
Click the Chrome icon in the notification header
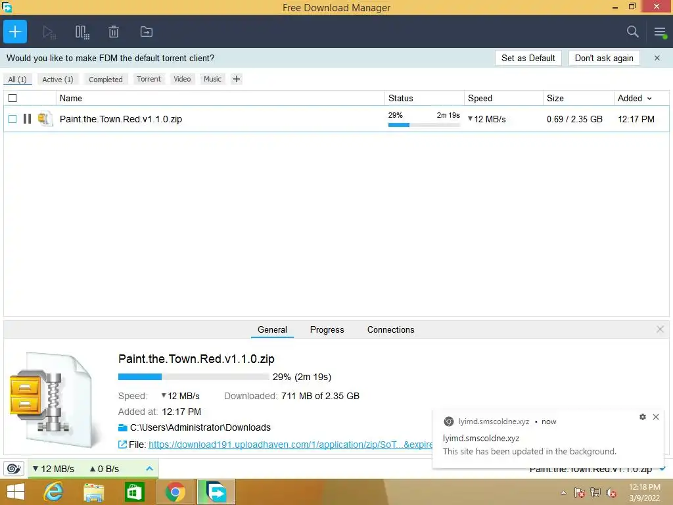point(448,421)
